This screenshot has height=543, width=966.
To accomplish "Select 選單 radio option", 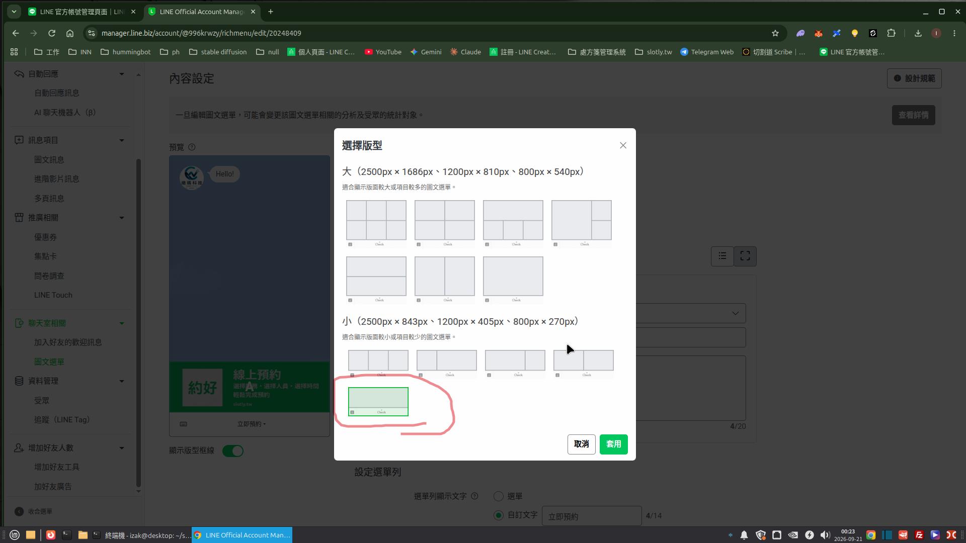I will (x=499, y=496).
